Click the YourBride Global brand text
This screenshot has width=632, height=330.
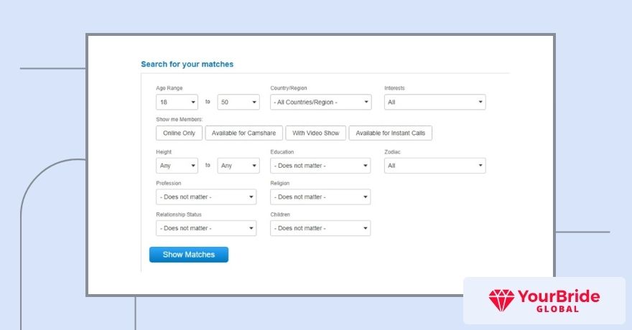[557, 300]
